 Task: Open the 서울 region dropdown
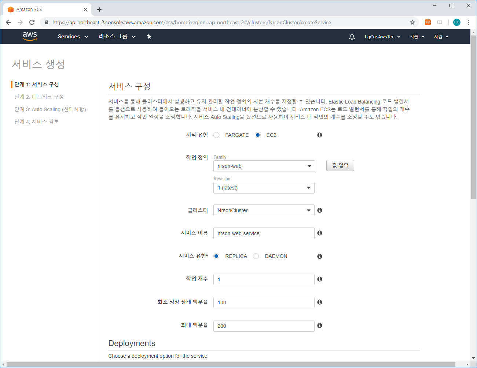[417, 37]
